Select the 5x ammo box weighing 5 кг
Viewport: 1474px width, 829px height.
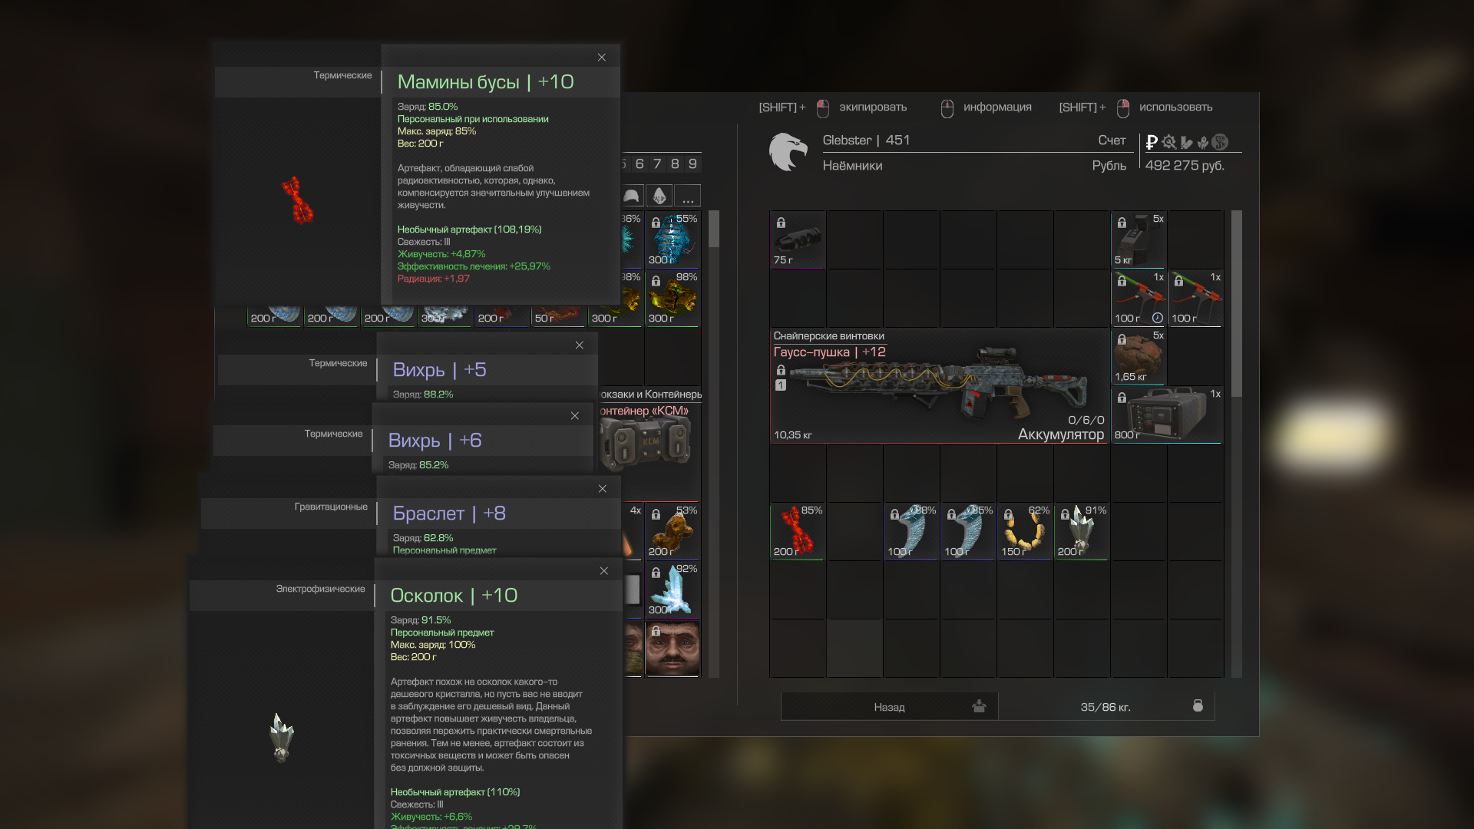(1139, 240)
